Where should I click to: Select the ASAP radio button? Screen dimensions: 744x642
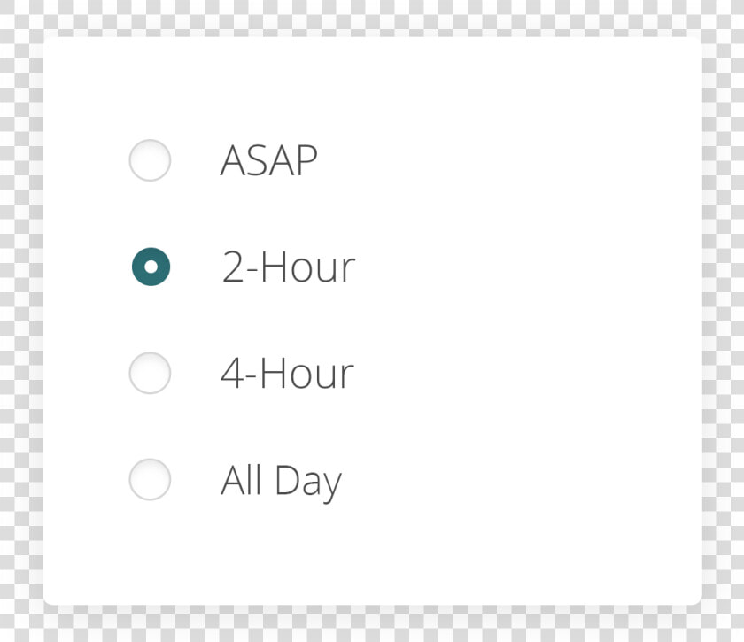[x=150, y=160]
